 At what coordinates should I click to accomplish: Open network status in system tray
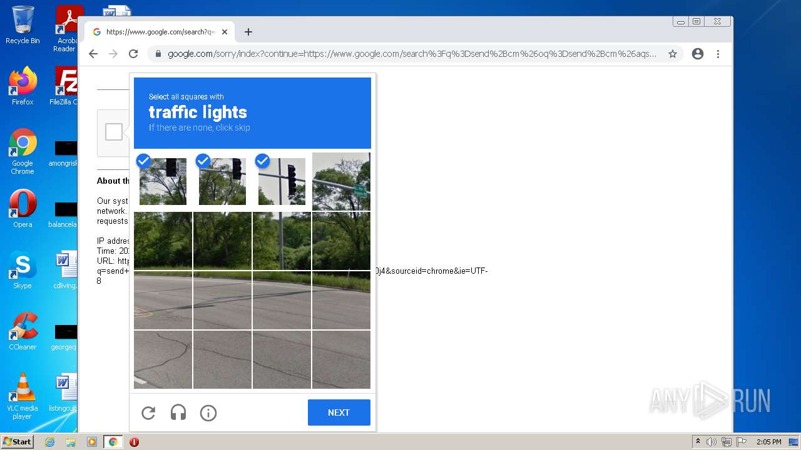tap(726, 442)
